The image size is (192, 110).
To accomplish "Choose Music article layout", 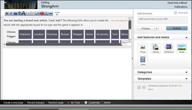I will point(124,34).
